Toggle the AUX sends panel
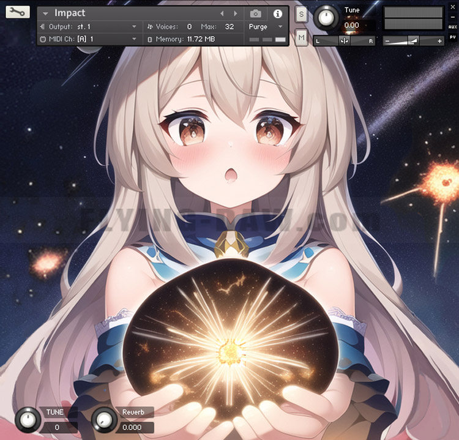Screen dimensions: 459x440 click(452, 27)
